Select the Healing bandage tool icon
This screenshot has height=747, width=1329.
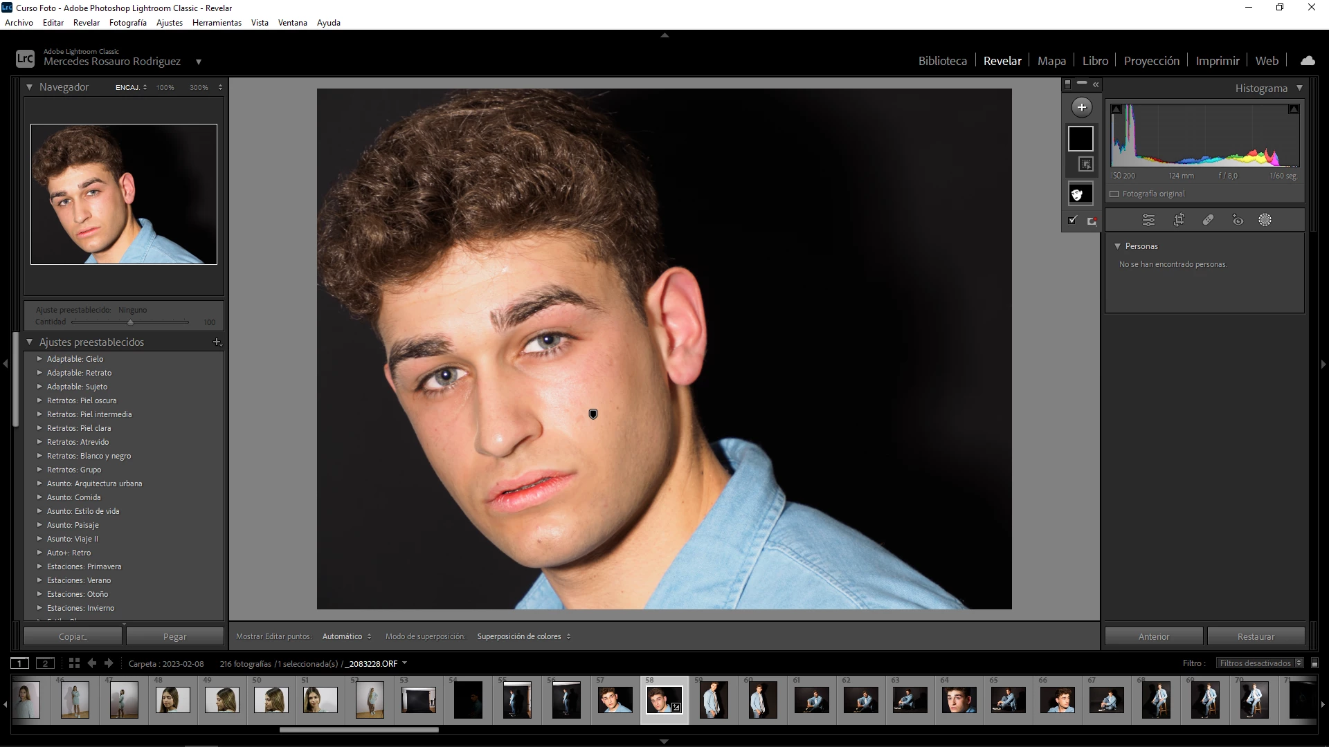(1208, 220)
